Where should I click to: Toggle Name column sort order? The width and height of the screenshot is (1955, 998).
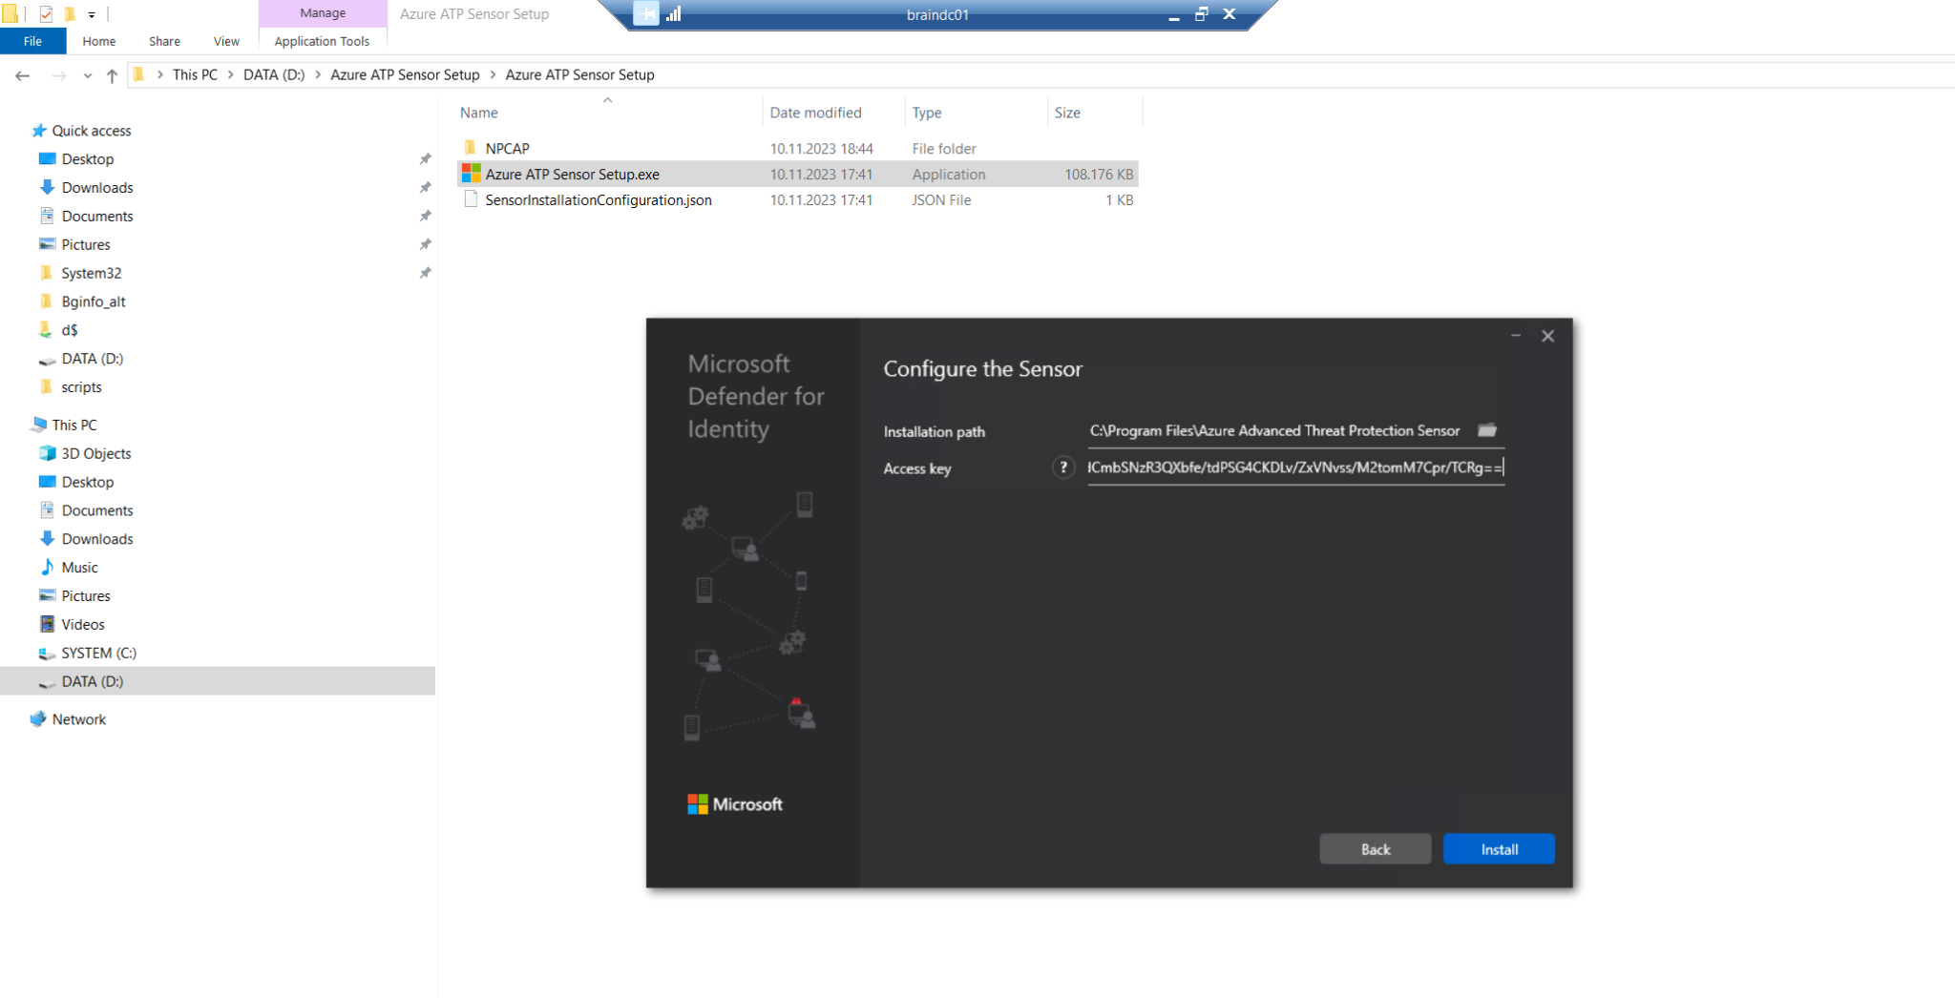(x=477, y=112)
